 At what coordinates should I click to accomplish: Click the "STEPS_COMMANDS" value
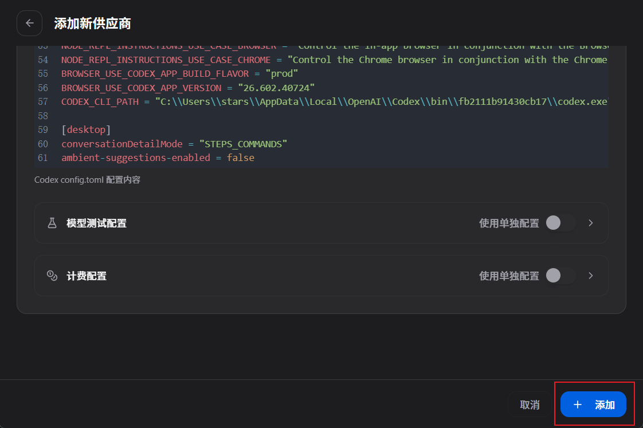click(x=243, y=144)
